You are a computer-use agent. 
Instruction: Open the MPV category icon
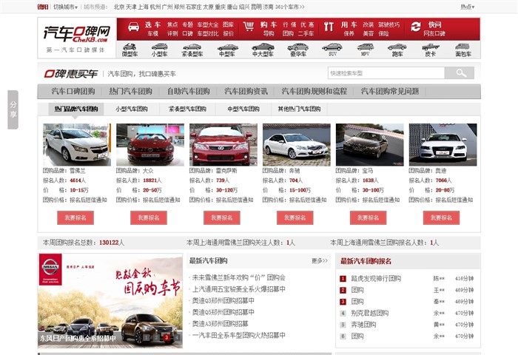tap(365, 47)
